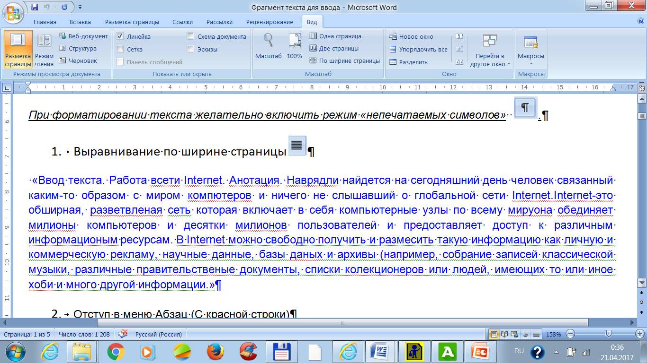This screenshot has height=363, width=647.
Task: Open the Рассылки tab
Action: point(220,22)
